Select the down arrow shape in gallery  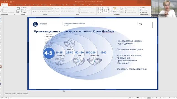coord(98,12)
